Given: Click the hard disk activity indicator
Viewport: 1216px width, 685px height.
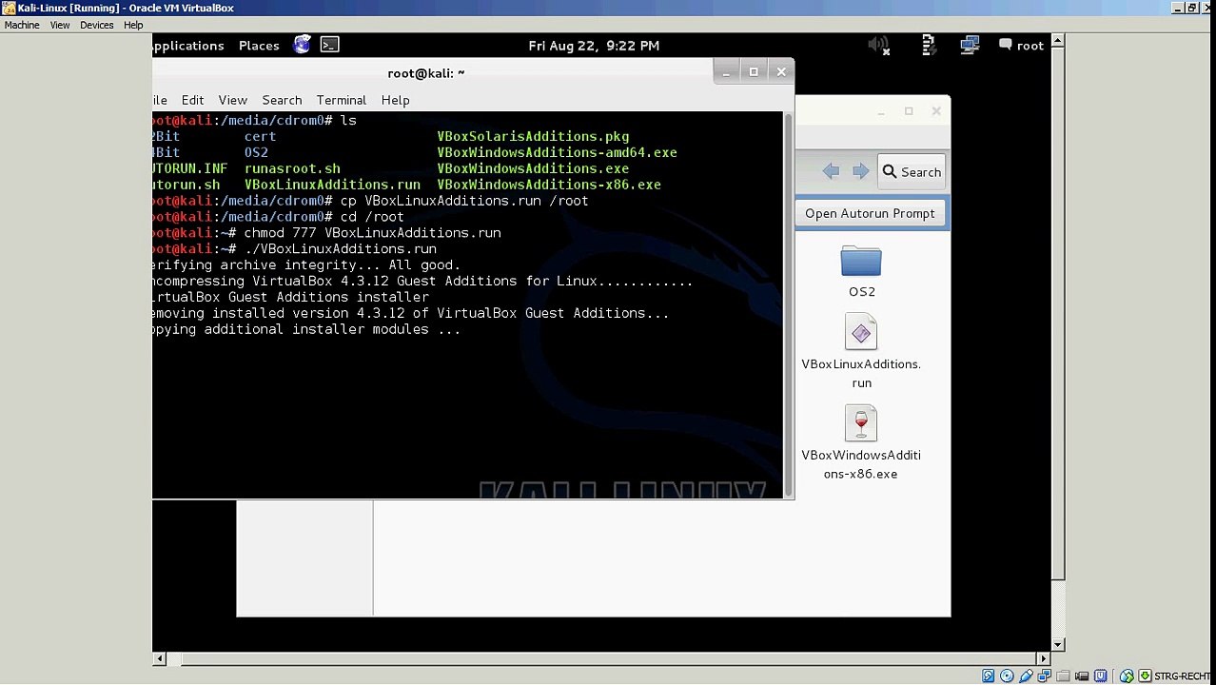Looking at the screenshot, I should tap(988, 675).
